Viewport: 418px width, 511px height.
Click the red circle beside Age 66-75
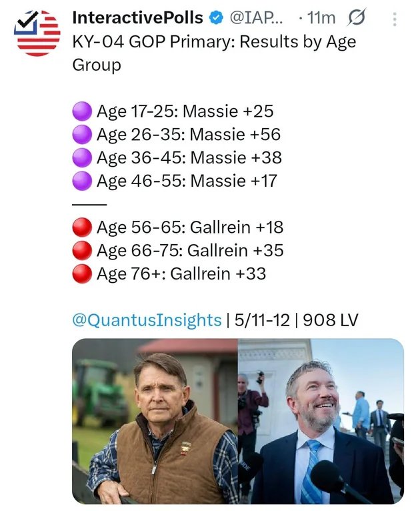pyautogui.click(x=82, y=250)
